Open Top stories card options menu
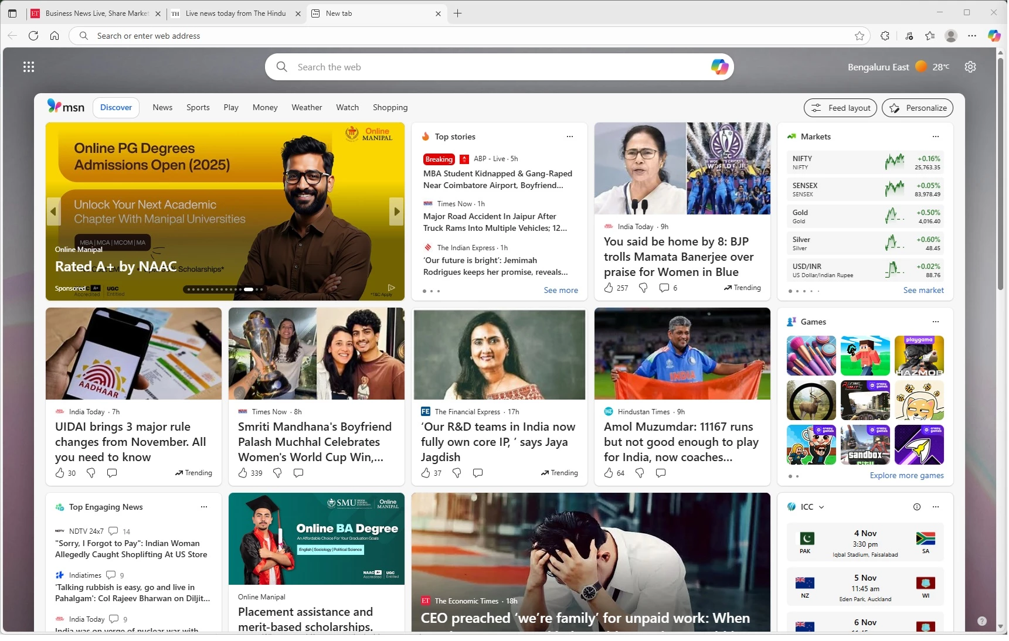The width and height of the screenshot is (1009, 641). pyautogui.click(x=570, y=137)
